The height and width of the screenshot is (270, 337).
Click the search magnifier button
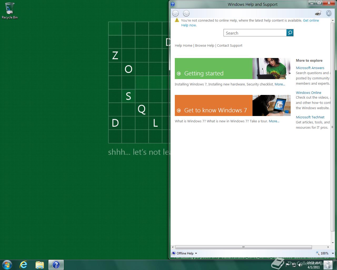click(x=290, y=33)
